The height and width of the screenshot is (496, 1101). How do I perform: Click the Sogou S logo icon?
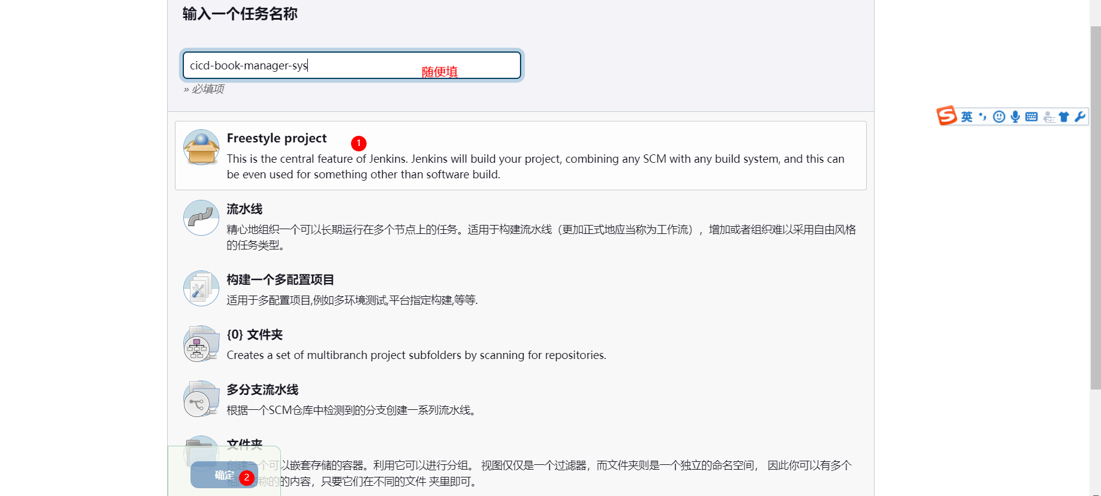947,115
